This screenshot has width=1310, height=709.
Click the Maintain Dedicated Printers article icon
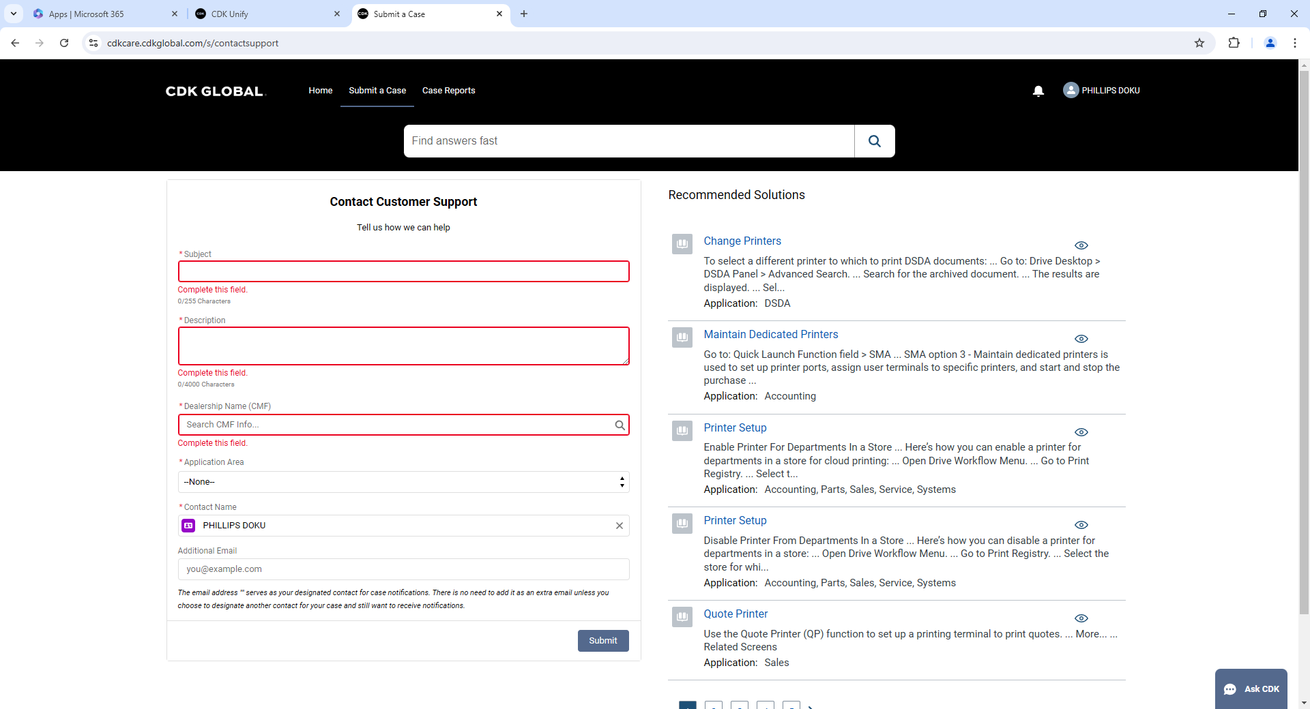pyautogui.click(x=682, y=337)
